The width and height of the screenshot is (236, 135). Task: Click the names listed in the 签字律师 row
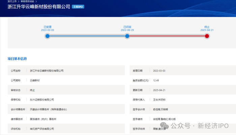tap(165, 119)
